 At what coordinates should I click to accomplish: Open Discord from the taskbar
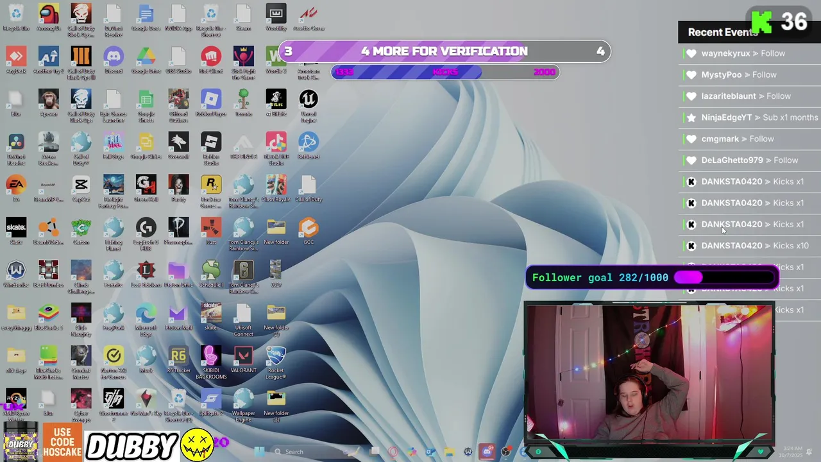pos(487,452)
